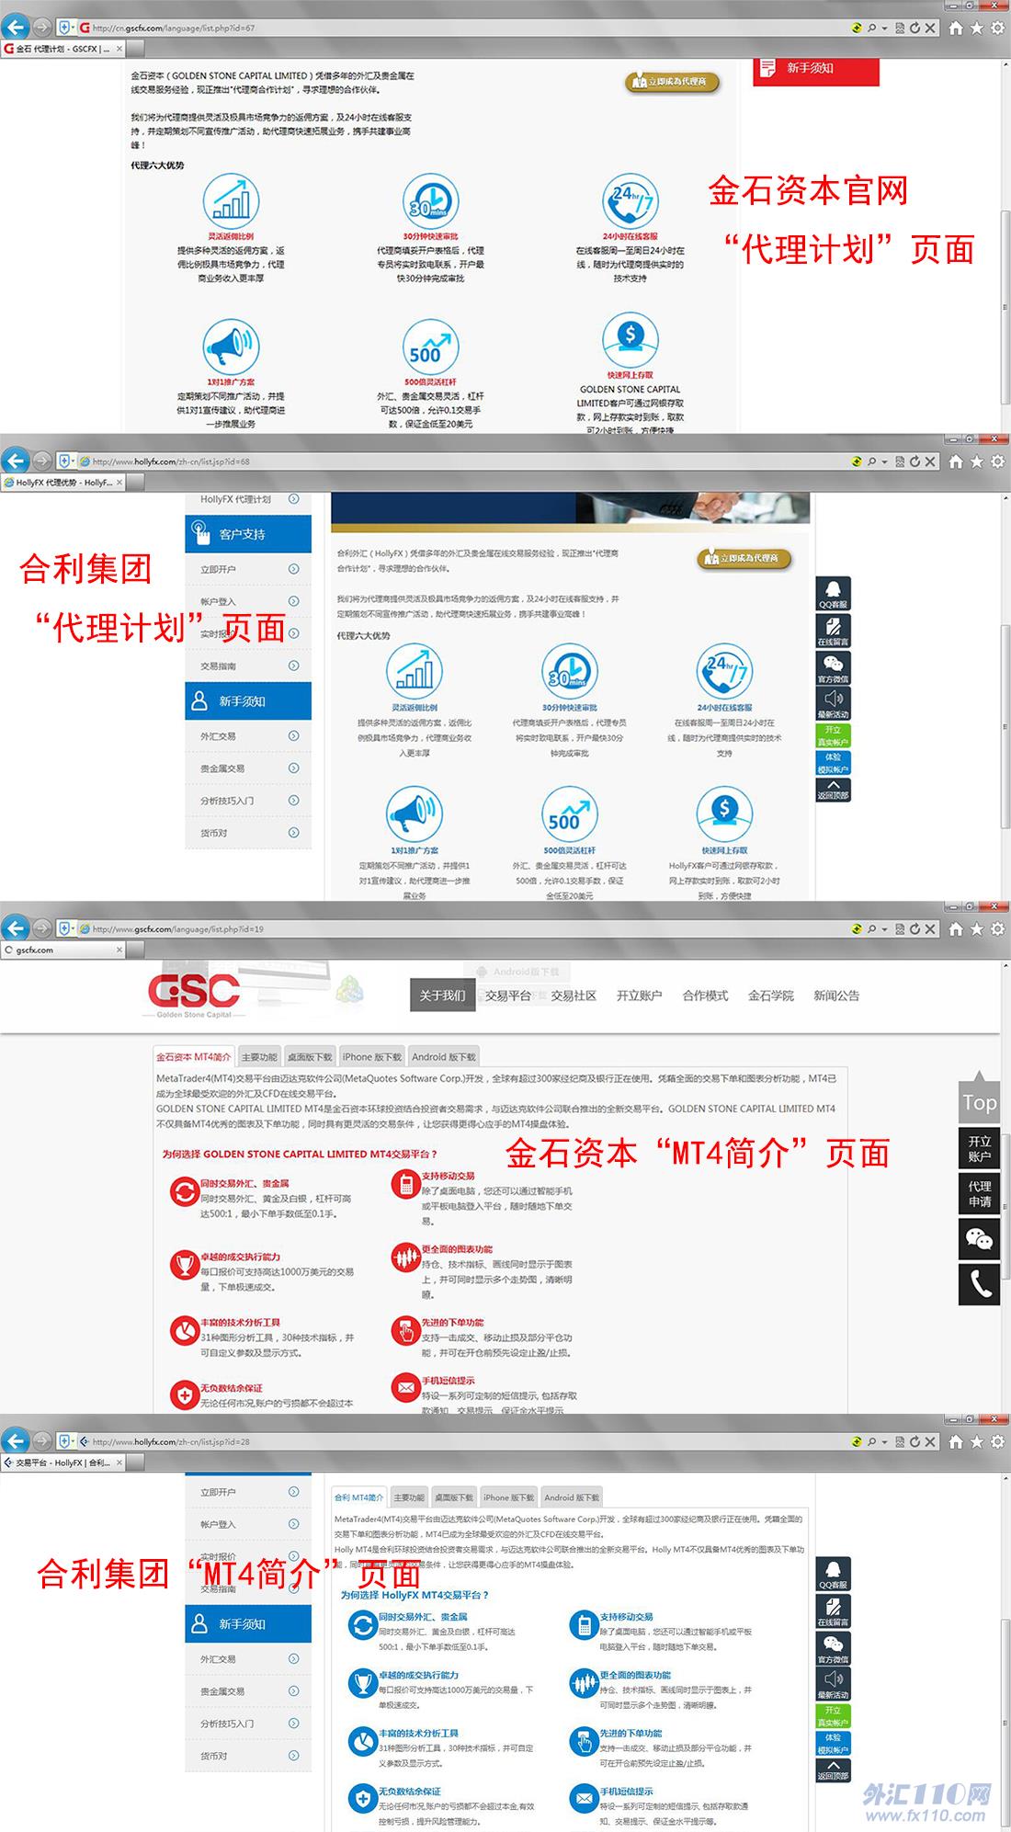Expand 外汇交易 chevron in HollyFX 代理计划 sidebar

293,735
